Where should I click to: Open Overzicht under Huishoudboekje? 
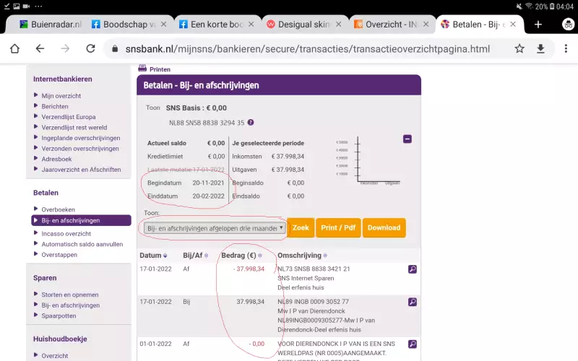coord(55,356)
